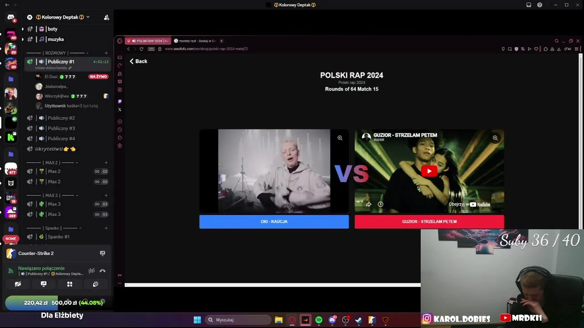Zoom the OKI - KAUCJA video thumbnail
The width and height of the screenshot is (584, 328).
coord(340,138)
